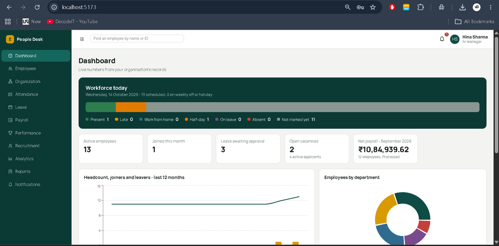Click the Workforce today heading

coord(106,88)
